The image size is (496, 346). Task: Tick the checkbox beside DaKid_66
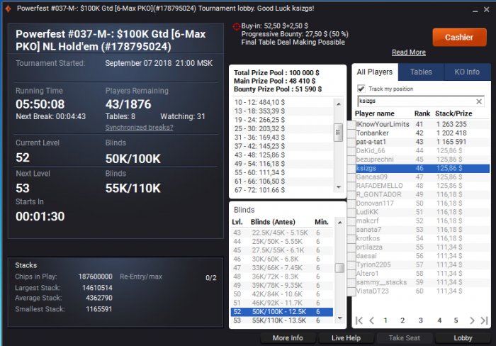351,151
